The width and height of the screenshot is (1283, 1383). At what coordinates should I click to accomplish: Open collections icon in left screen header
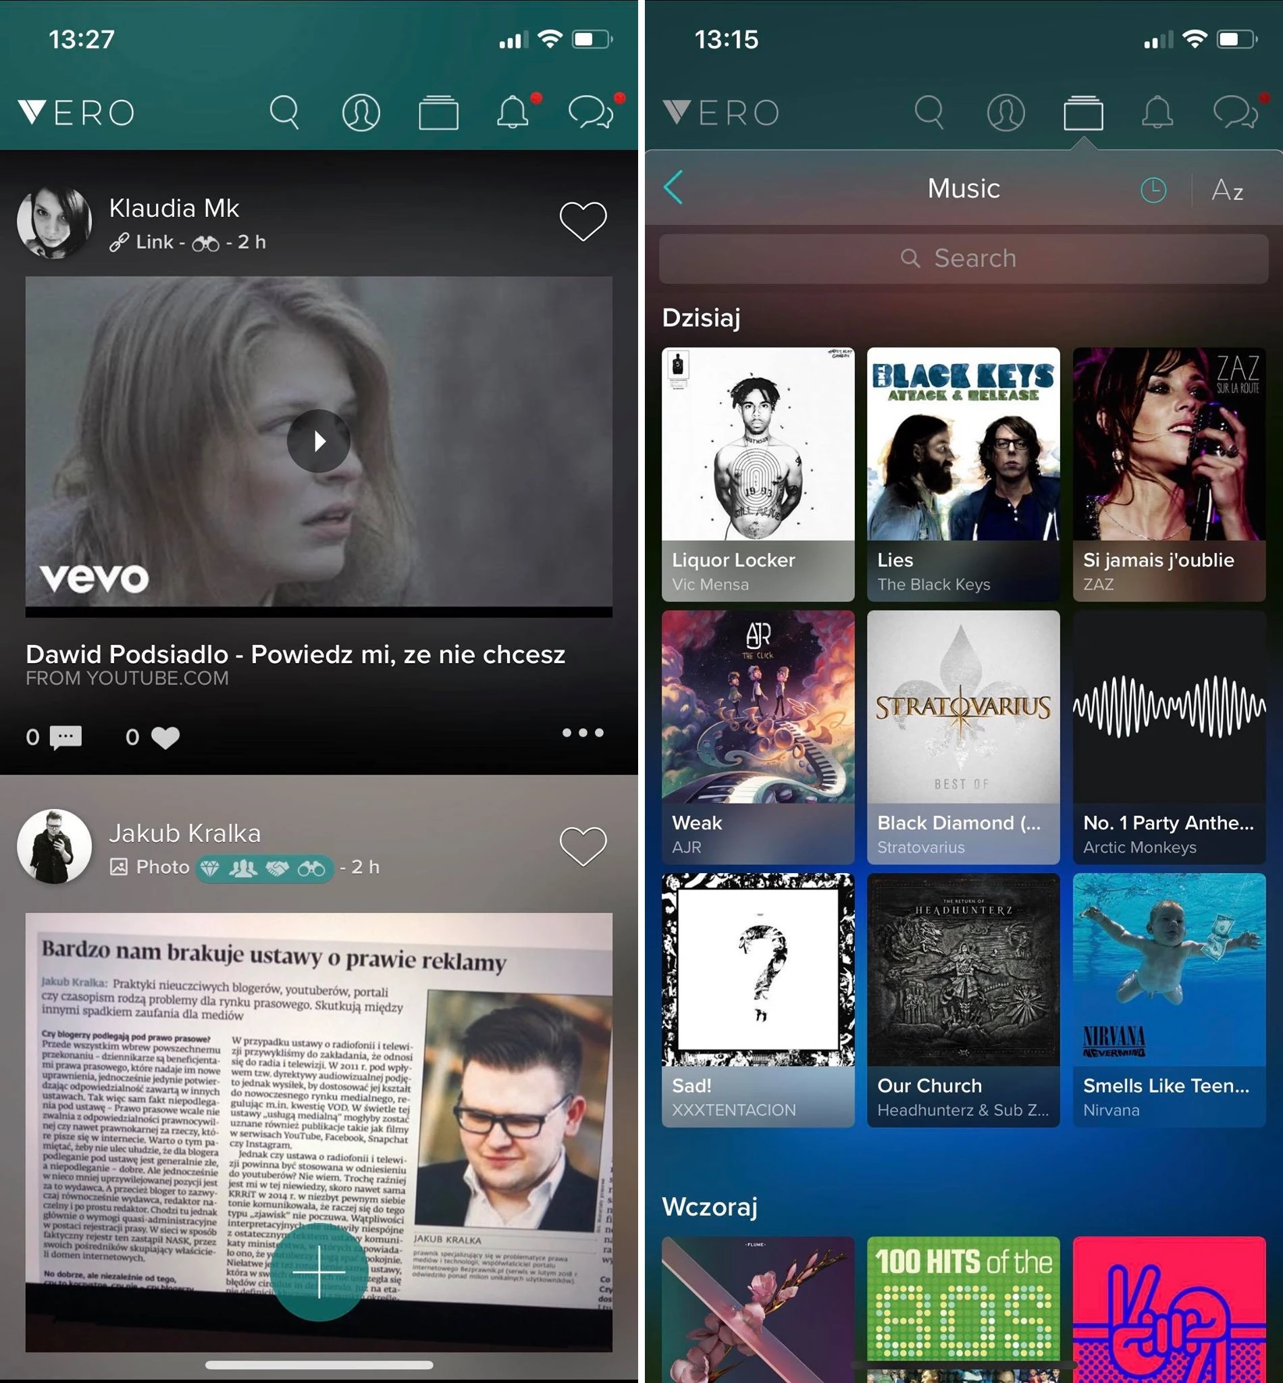click(x=439, y=113)
